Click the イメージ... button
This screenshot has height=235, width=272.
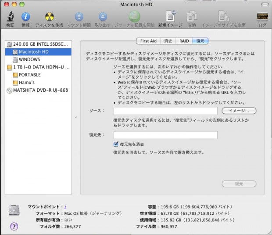(x=239, y=111)
